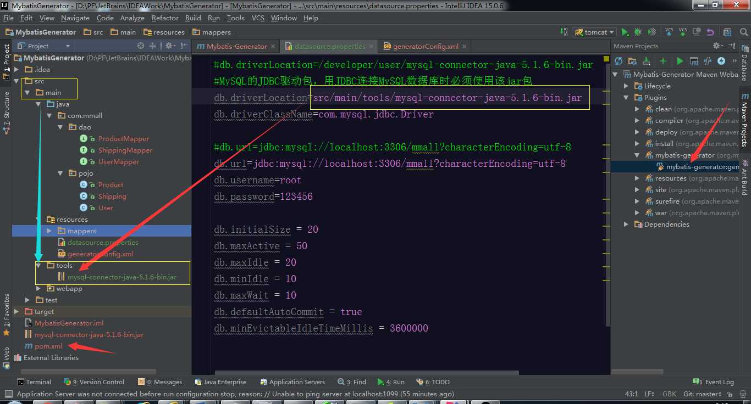Collapse the dao package

click(61, 127)
